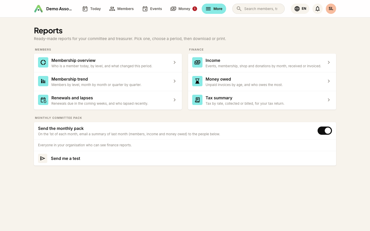The height and width of the screenshot is (231, 370).
Task: Click 'Renewals due in the coming weeks' text
Action: coord(100,103)
